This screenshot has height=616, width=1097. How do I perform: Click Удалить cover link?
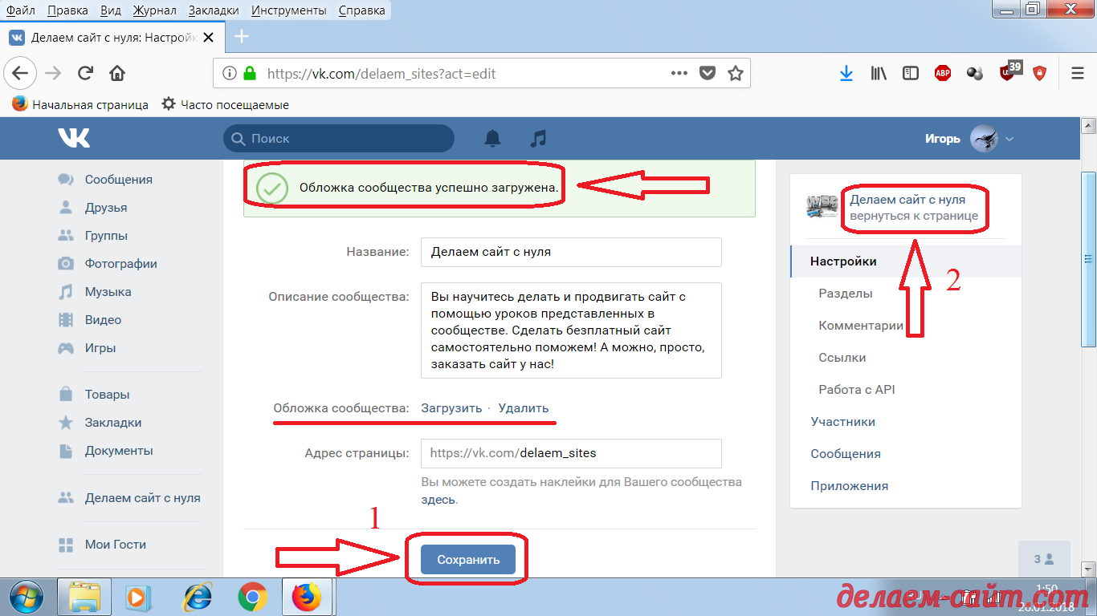(524, 407)
